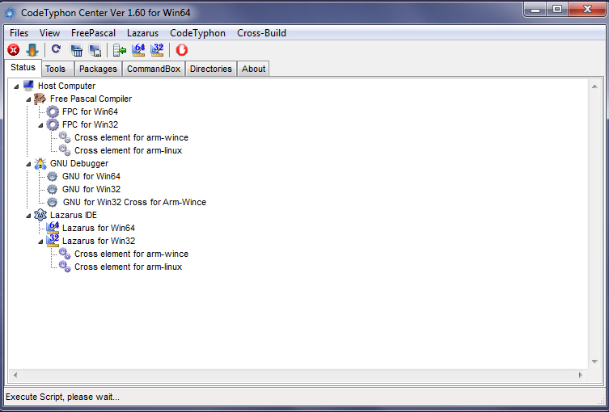Click the Host Computer monitor icon

point(28,86)
